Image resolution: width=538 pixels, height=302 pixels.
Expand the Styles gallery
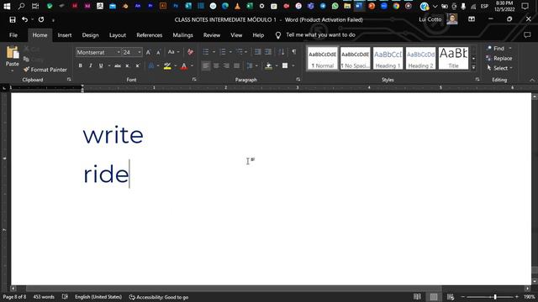point(473,67)
